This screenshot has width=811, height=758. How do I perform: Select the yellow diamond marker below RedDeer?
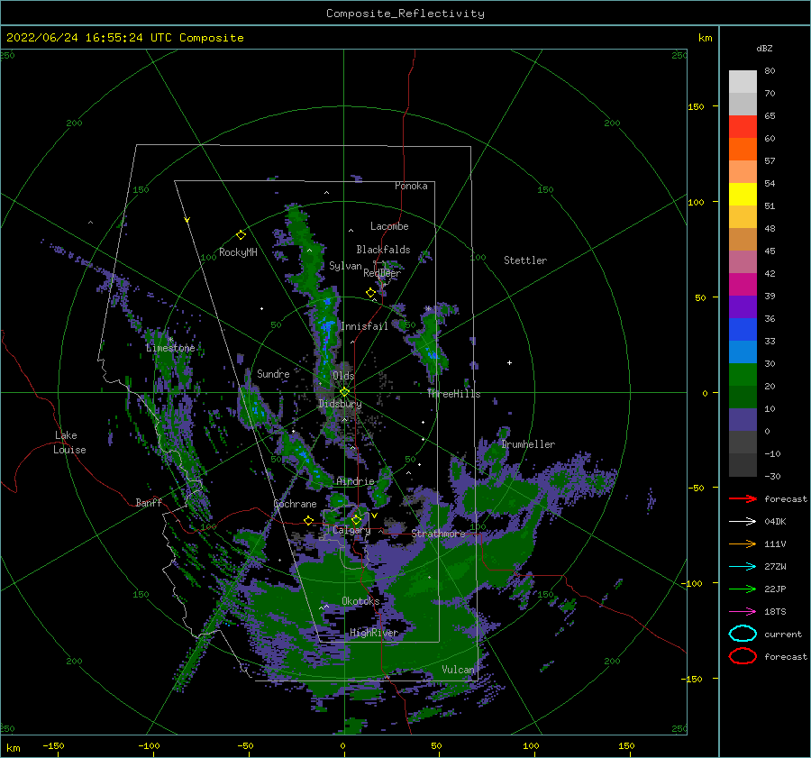370,293
